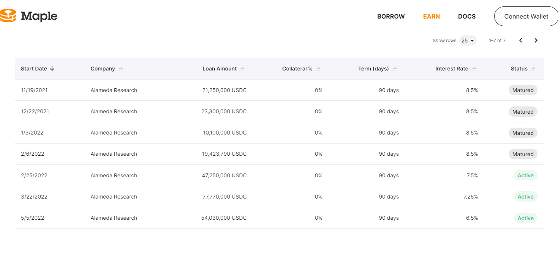
Task: Click the Loan Amount sort icon
Action: pos(242,69)
